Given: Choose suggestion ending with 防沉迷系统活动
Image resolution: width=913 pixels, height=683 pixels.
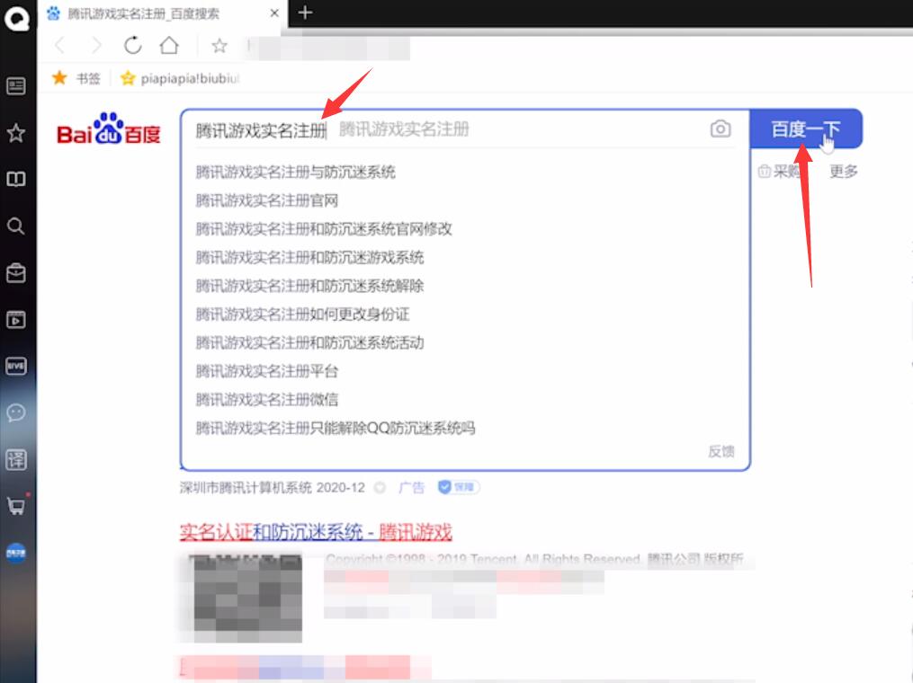Looking at the screenshot, I should [309, 342].
